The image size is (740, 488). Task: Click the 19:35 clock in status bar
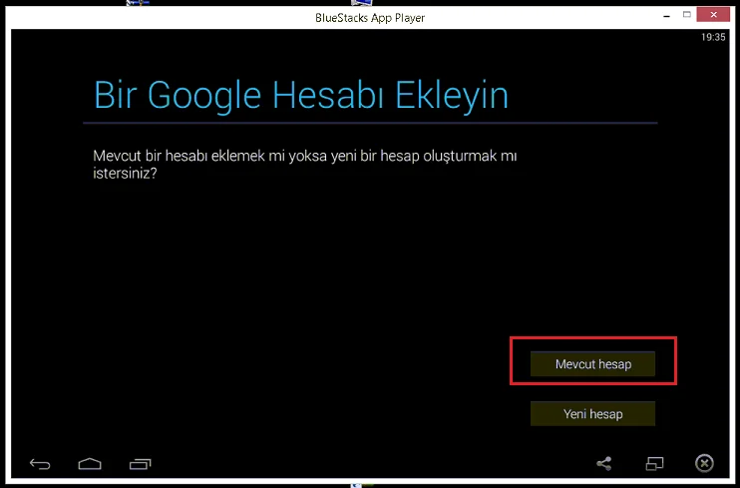point(713,37)
